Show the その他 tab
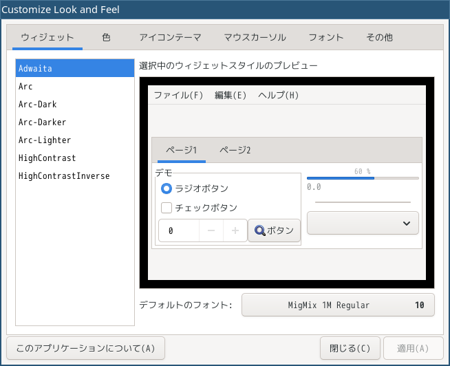This screenshot has width=450, height=366. 379,37
